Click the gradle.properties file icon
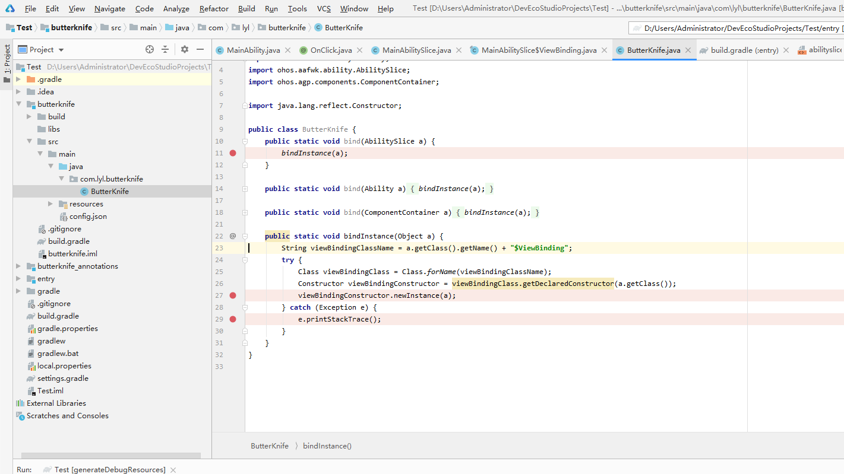This screenshot has height=474, width=844. [x=31, y=329]
